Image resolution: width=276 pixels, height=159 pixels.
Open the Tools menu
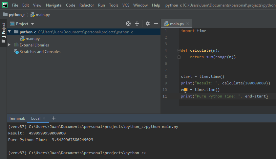click(114, 5)
